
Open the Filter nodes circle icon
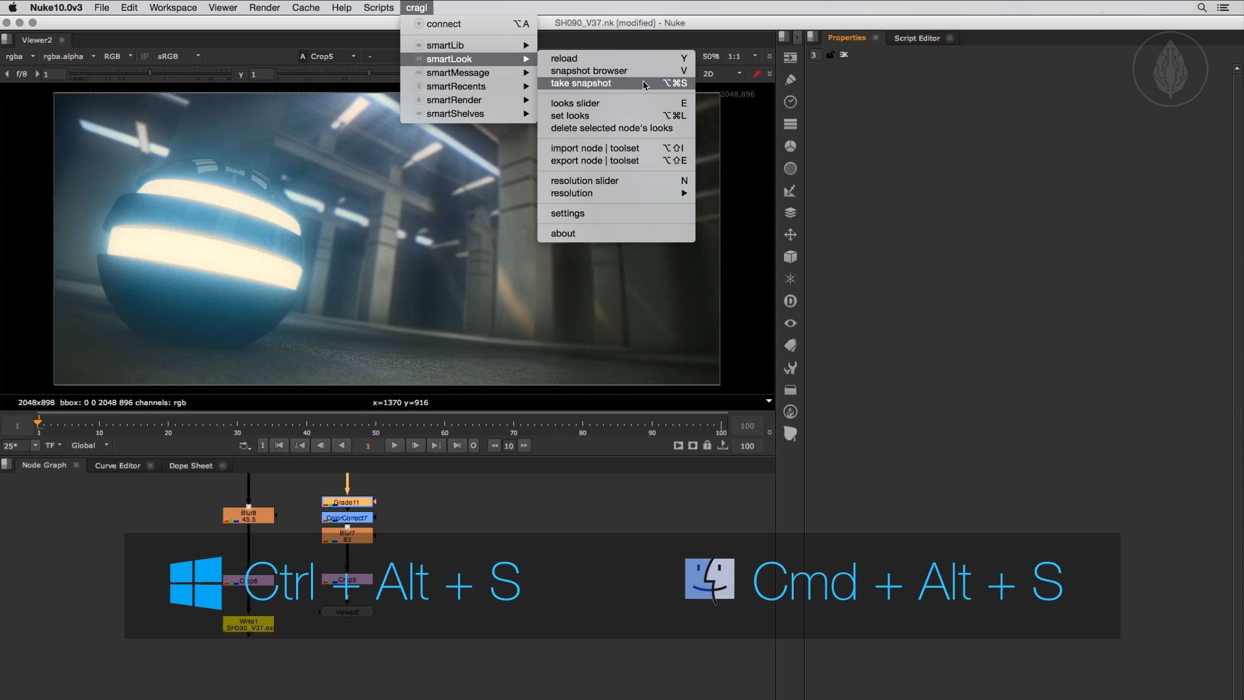(790, 169)
